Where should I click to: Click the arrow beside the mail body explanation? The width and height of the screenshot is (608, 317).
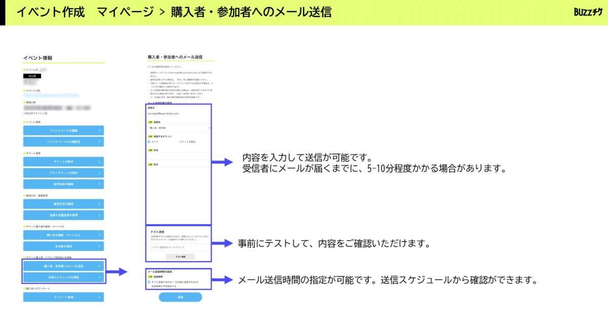[220, 162]
